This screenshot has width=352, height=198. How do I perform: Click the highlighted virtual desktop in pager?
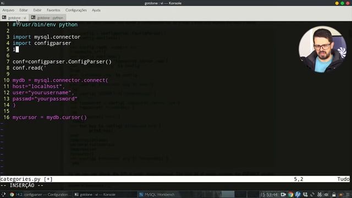click(x=228, y=194)
